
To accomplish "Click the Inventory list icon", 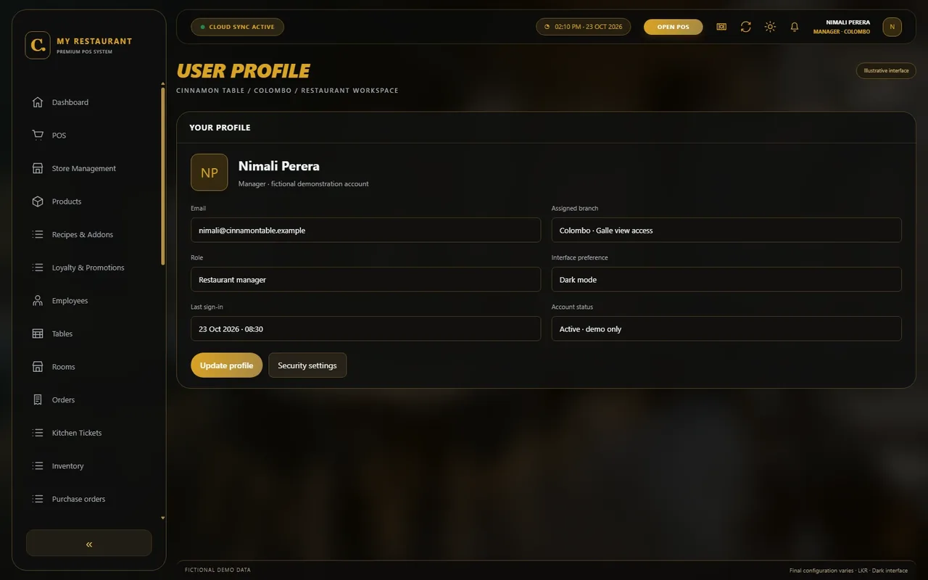I will (38, 466).
